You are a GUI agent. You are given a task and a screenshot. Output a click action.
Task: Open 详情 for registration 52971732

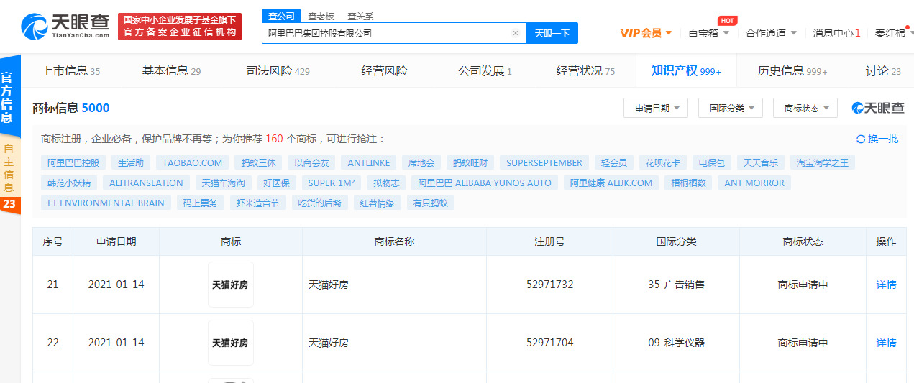coord(886,285)
